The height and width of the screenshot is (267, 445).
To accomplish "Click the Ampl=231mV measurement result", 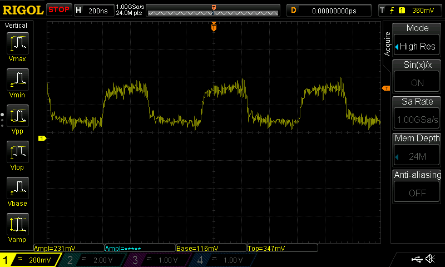I will (55, 248).
